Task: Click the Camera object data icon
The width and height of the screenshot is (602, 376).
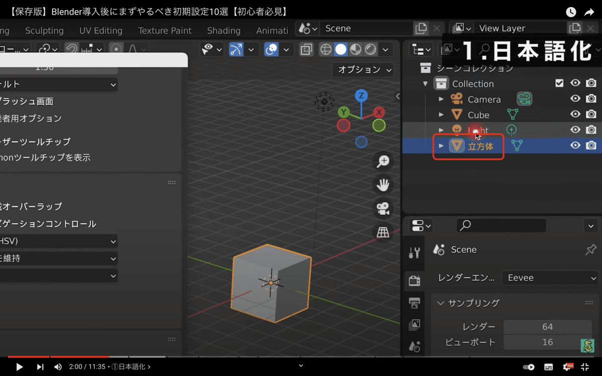Action: point(525,99)
